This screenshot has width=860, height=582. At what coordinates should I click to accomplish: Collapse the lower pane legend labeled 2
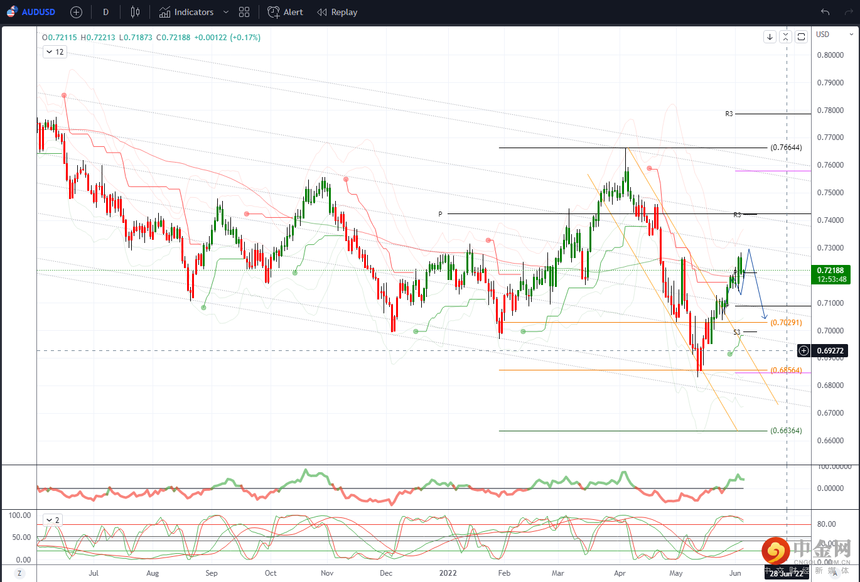[x=53, y=520]
